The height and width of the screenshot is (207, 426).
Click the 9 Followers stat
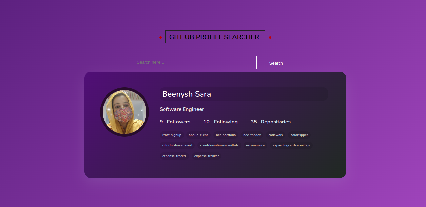[175, 122]
